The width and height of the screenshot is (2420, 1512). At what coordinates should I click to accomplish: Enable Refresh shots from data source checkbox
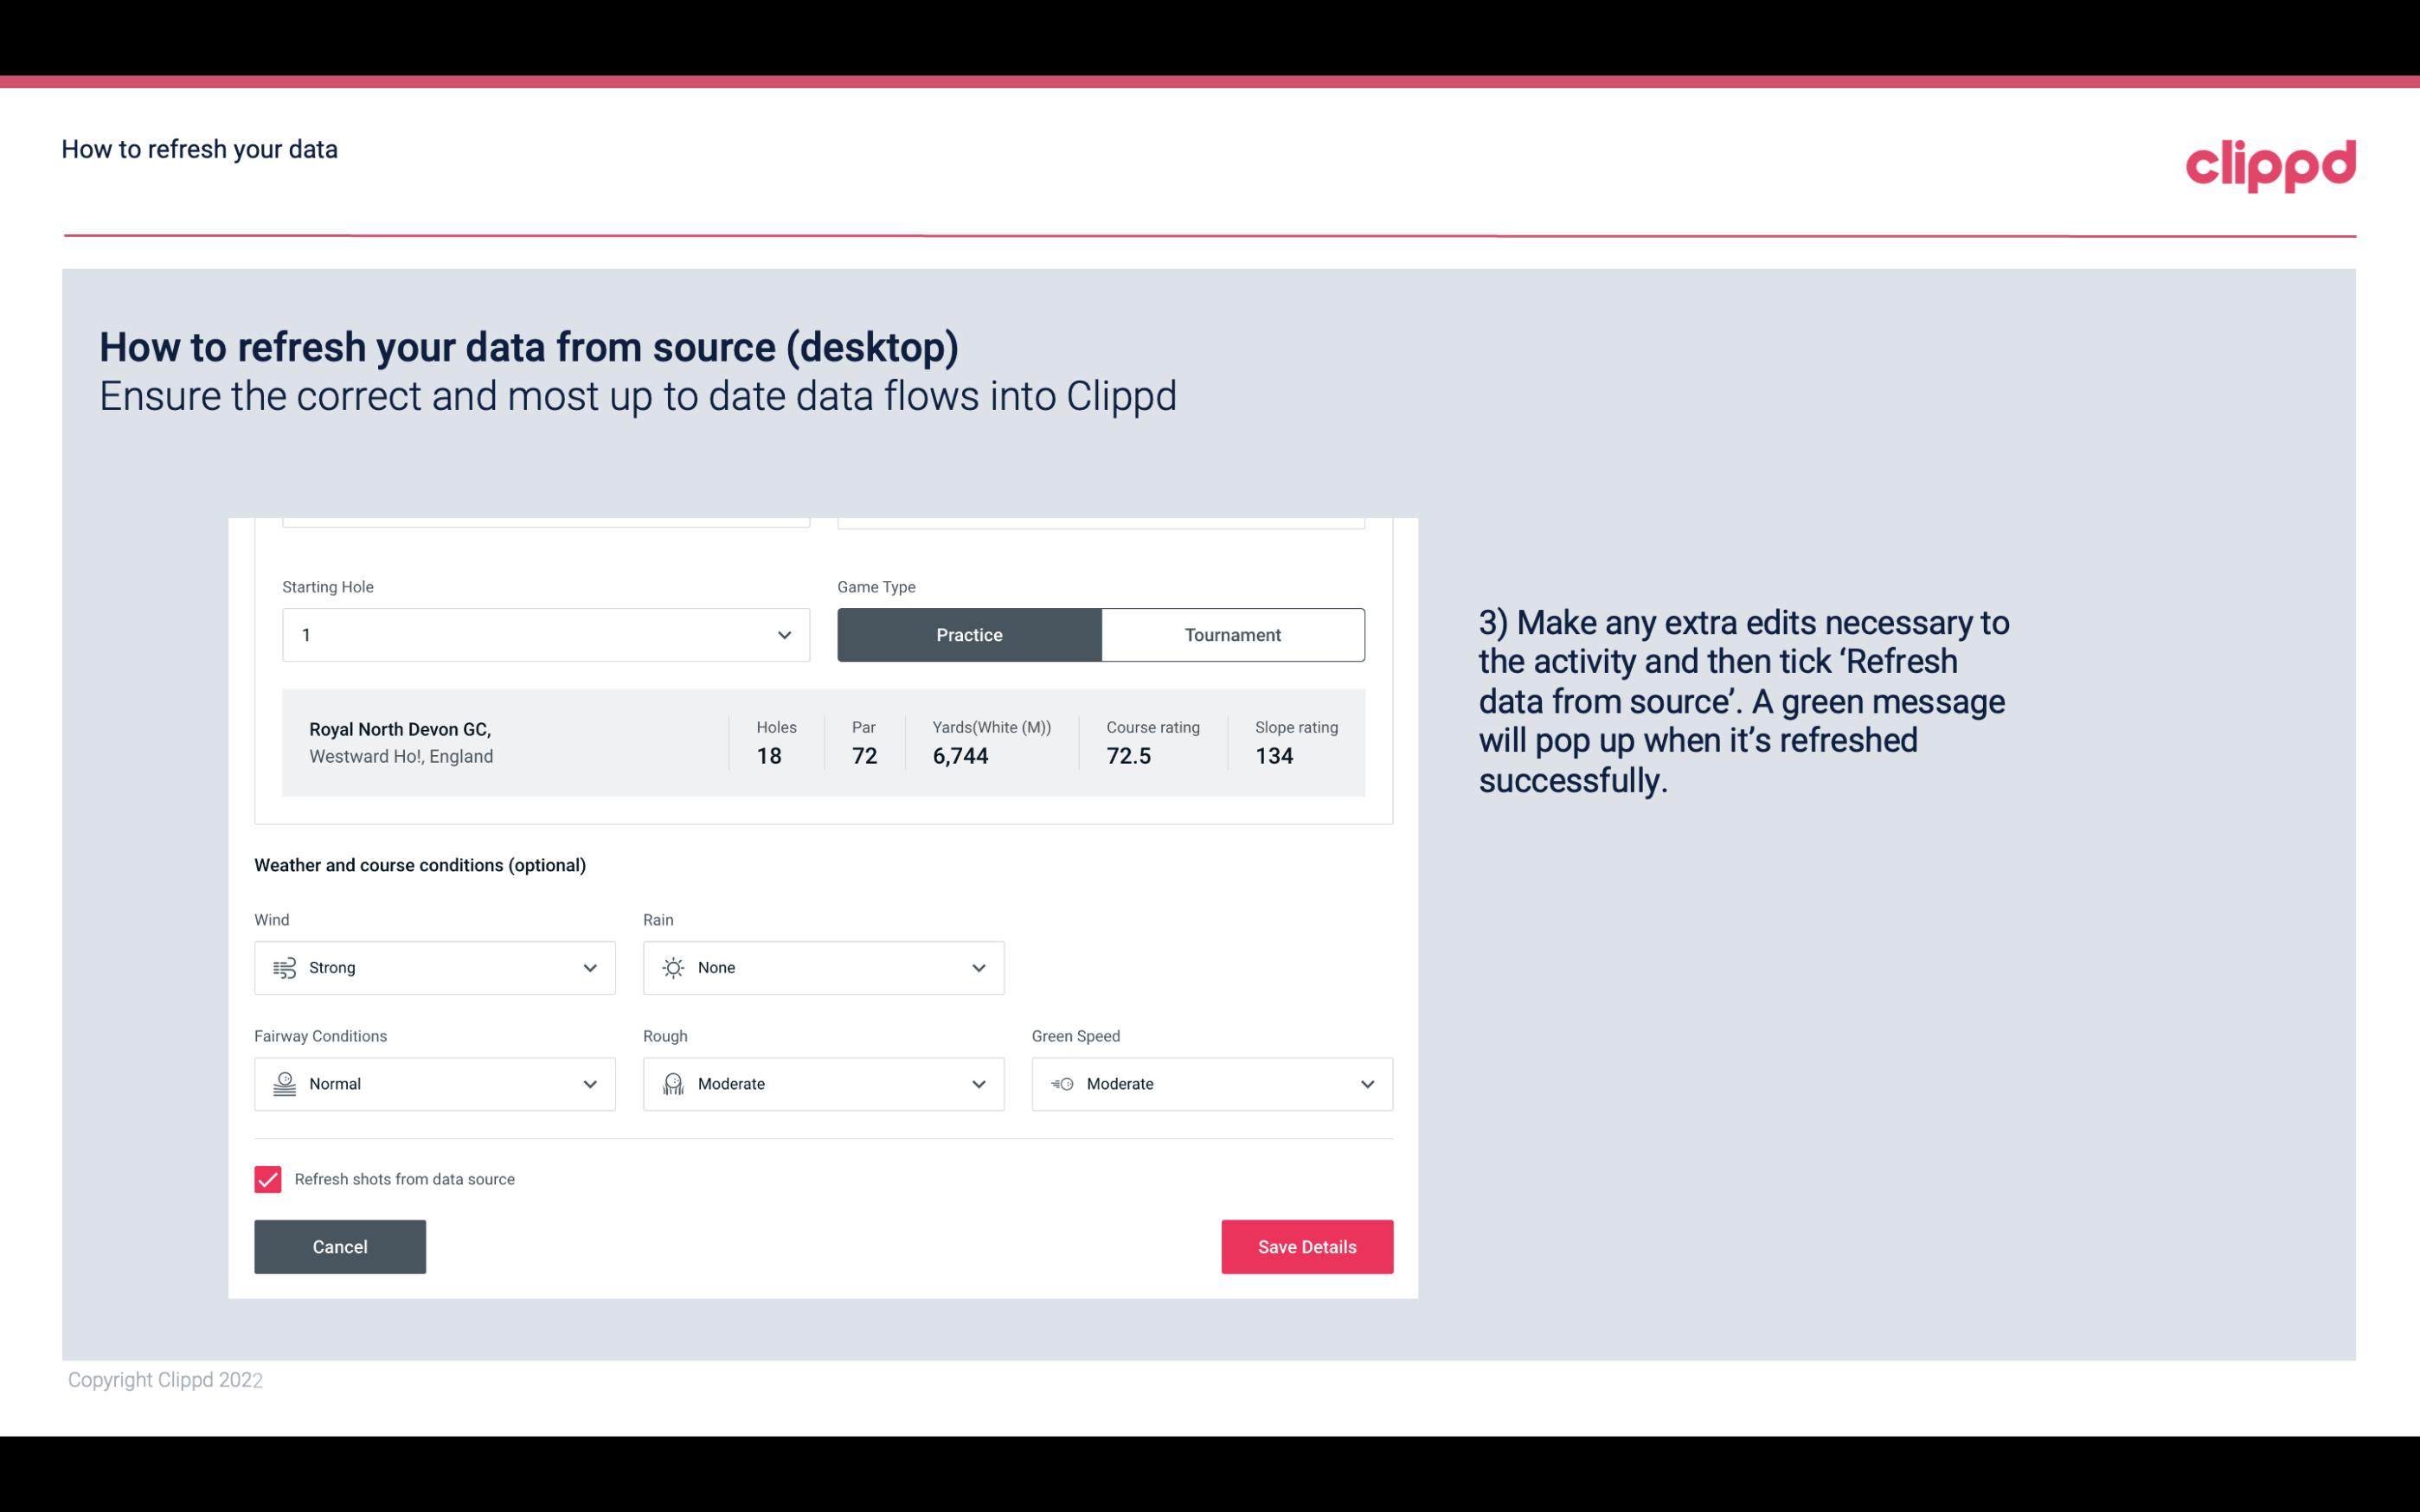click(266, 1177)
